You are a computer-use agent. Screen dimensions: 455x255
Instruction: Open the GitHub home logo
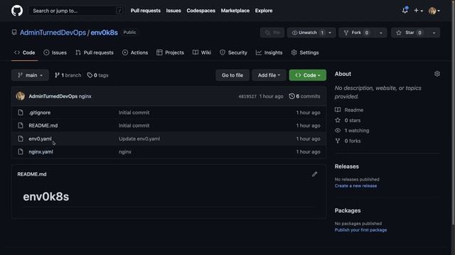coord(17,11)
